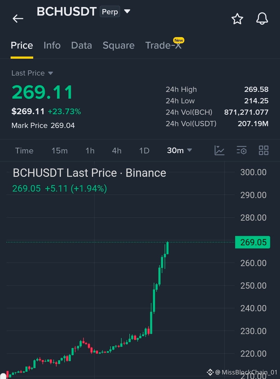The image size is (280, 379).
Task: Tap the 24h Vol(USDT) value 207.19M
Action: click(253, 124)
